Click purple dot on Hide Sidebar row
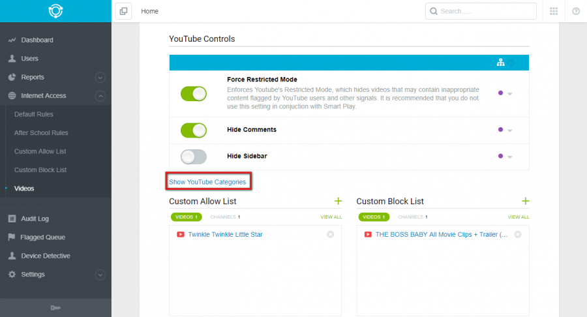The image size is (587, 317). point(500,156)
